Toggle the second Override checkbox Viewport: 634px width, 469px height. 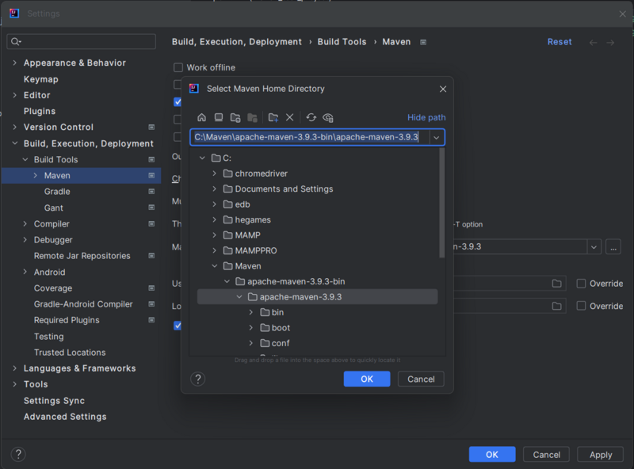581,306
